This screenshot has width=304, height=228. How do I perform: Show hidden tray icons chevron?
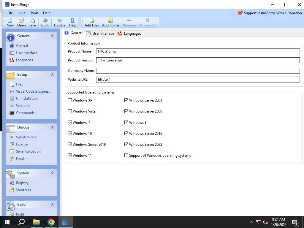251,222
